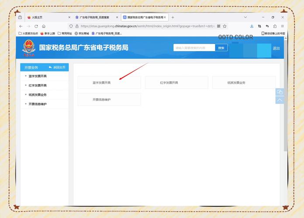Open the 开票信息维护 card in main panel
304x218 pixels.
109,99
